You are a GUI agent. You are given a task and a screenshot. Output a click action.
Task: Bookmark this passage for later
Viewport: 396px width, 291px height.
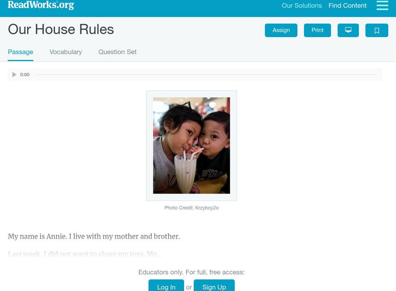377,30
